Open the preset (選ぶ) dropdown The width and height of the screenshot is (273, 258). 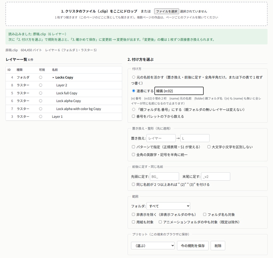(x=153, y=246)
